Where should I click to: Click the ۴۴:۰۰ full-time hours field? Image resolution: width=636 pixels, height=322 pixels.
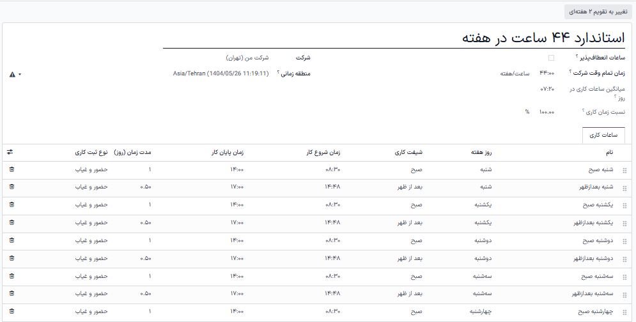tap(547, 73)
